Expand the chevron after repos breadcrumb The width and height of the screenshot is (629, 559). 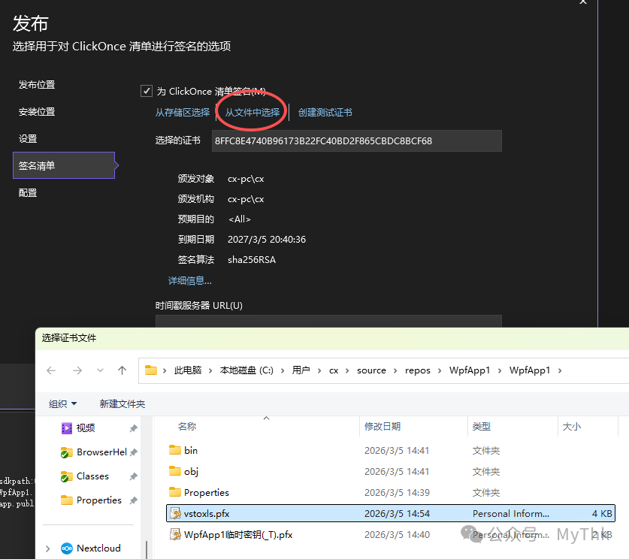pos(440,370)
